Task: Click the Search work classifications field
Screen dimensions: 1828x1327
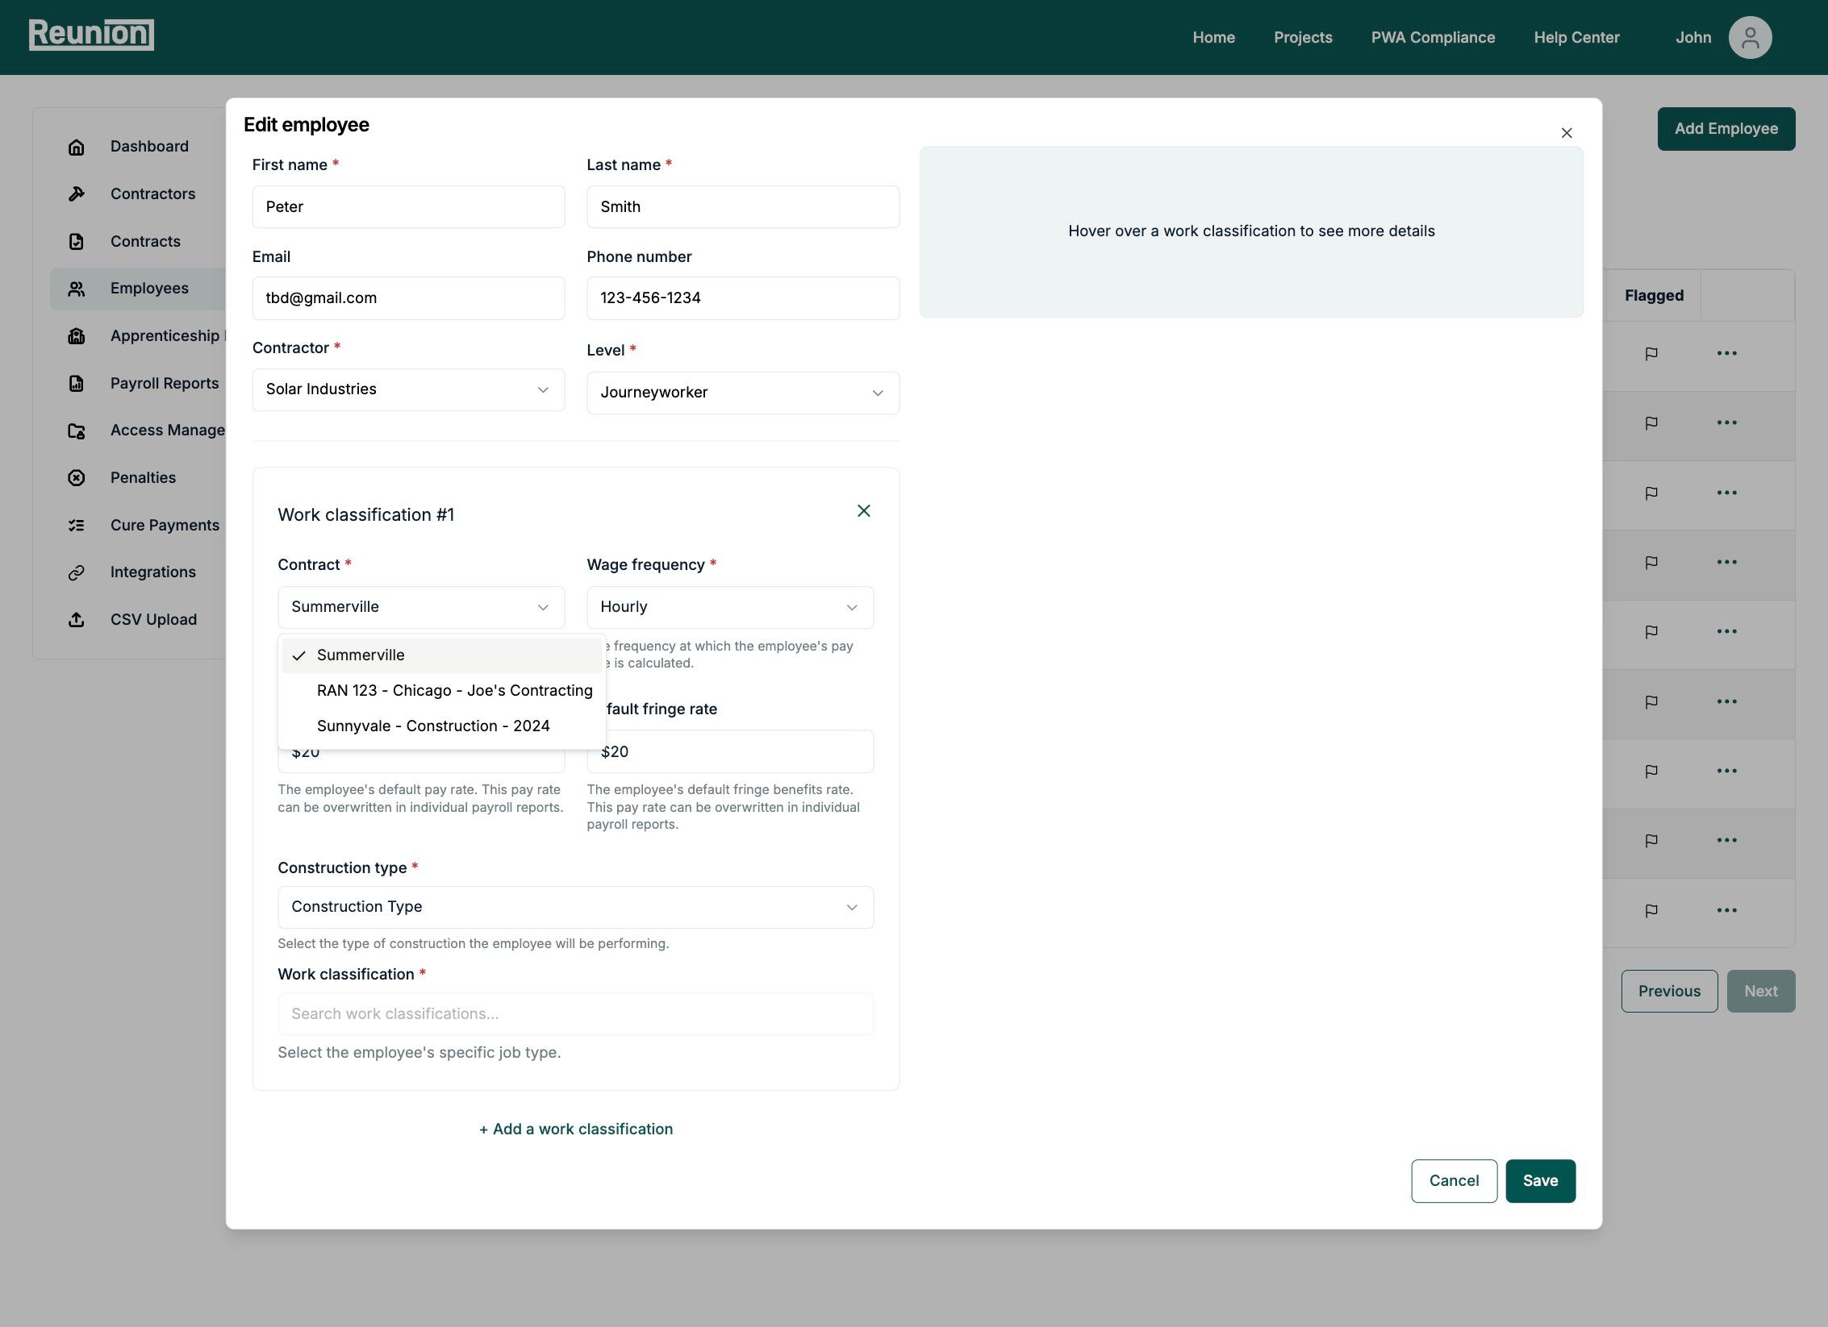Action: pyautogui.click(x=574, y=1013)
